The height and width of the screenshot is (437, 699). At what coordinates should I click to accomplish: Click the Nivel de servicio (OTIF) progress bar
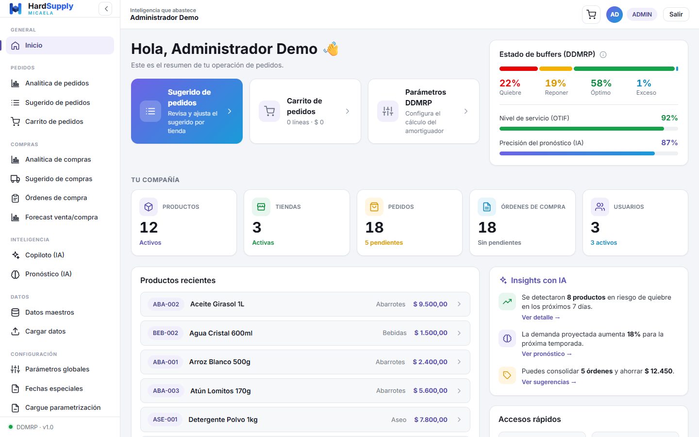(x=589, y=129)
